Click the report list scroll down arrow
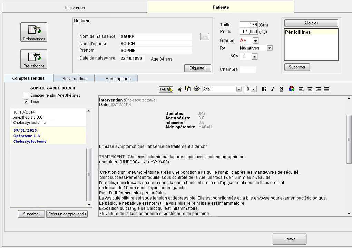The height and width of the screenshot is (248, 352). (89, 205)
